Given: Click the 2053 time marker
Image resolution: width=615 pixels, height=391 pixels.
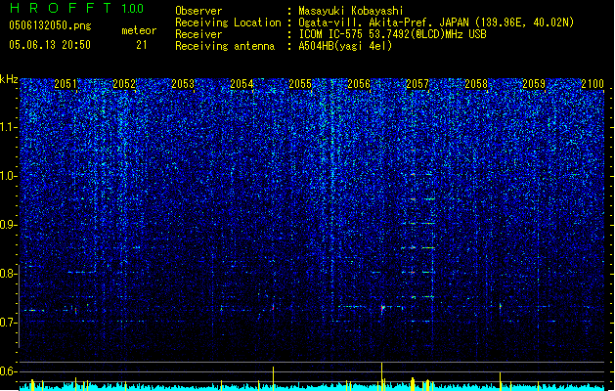Looking at the screenshot, I should [183, 83].
